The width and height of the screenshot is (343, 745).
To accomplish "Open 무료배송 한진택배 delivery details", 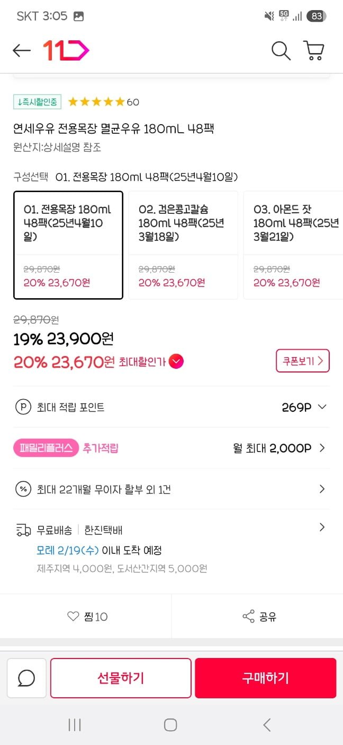I will 322,527.
